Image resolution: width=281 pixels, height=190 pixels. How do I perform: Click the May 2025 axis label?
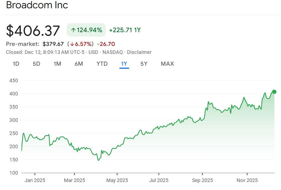(x=117, y=180)
